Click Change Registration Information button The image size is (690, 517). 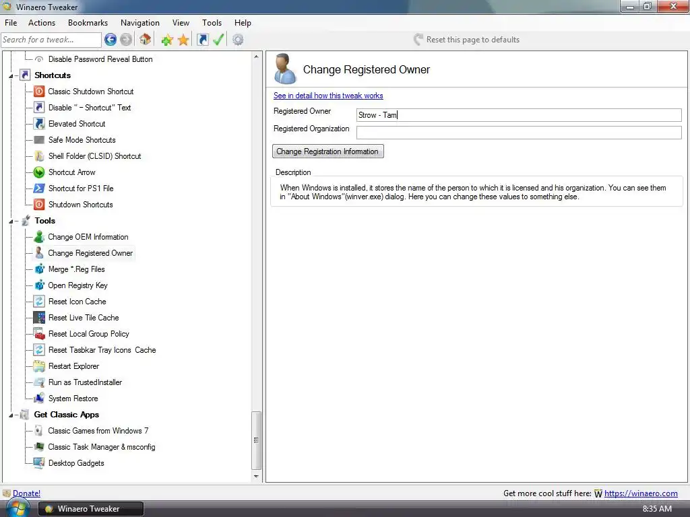pos(328,151)
